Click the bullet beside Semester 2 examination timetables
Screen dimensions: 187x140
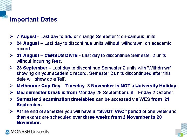(12, 99)
